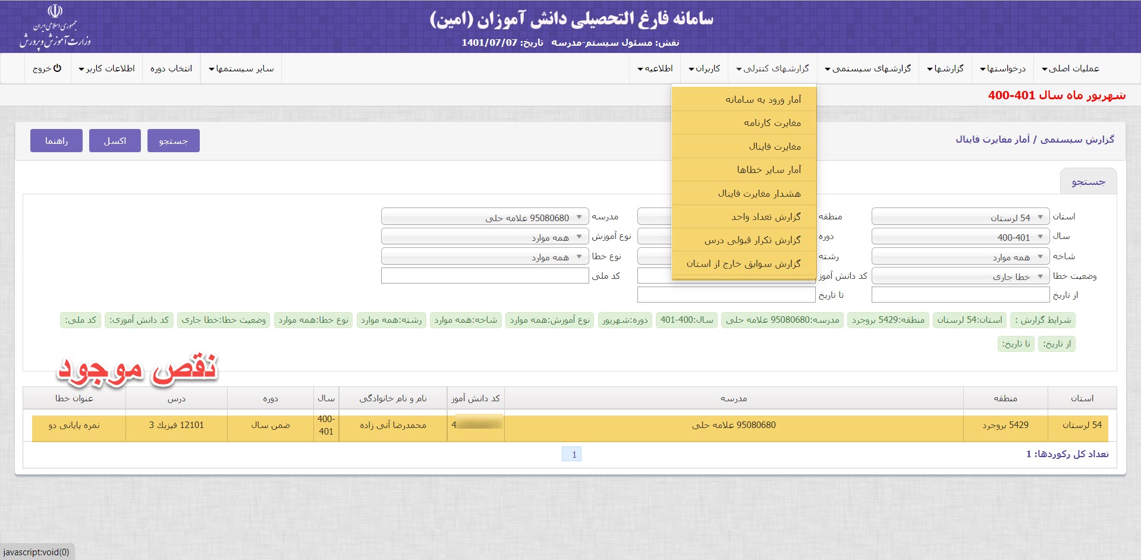Export results with the اکسل button
Image resolution: width=1141 pixels, height=560 pixels.
pyautogui.click(x=115, y=141)
